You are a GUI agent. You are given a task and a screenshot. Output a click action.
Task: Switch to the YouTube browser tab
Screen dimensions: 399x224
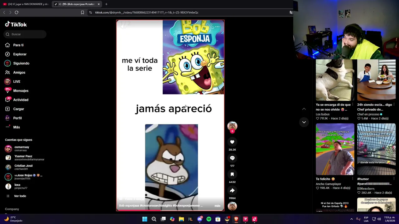point(26,4)
